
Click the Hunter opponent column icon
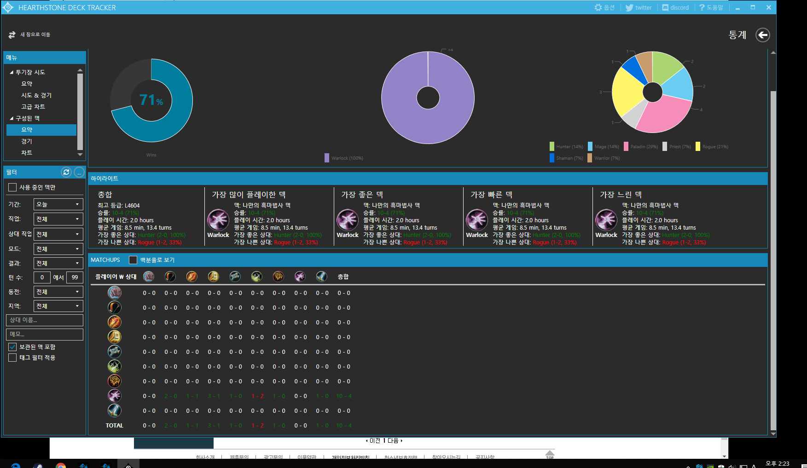pyautogui.click(x=170, y=276)
